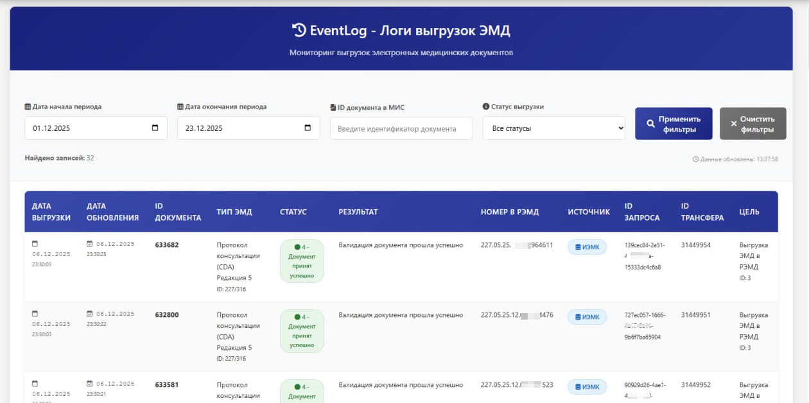Click calendar icon in first row upload date
This screenshot has width=809, height=403.
tap(35, 244)
